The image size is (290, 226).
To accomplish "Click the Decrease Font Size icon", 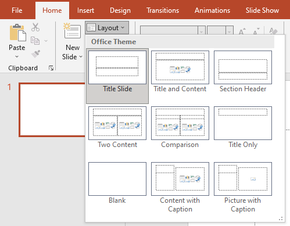I will click(256, 31).
